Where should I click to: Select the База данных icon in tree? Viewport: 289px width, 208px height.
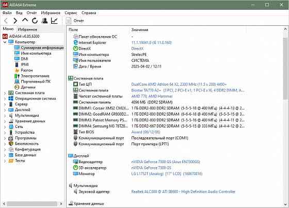(11, 155)
